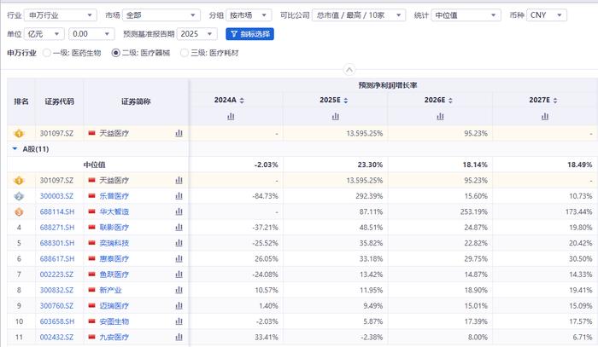Open stock code link 300832.SZ
The height and width of the screenshot is (347, 598).
57,290
